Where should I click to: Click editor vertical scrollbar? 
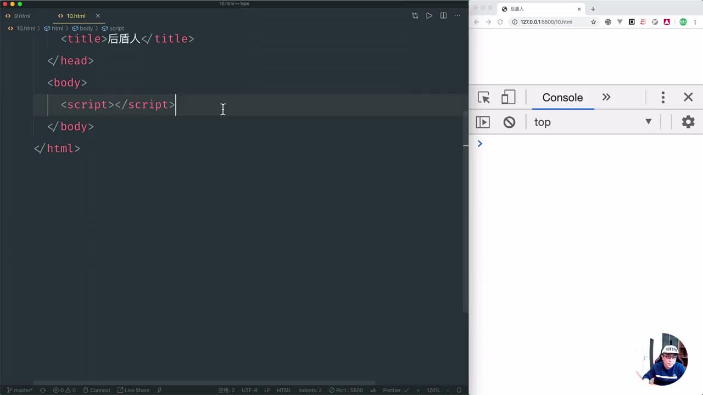pyautogui.click(x=466, y=211)
